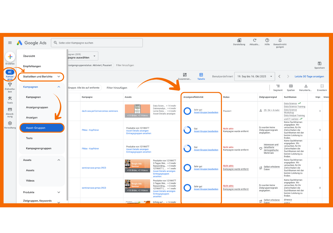
Task: Click the search field for campaigns
Action: [x=97, y=43]
